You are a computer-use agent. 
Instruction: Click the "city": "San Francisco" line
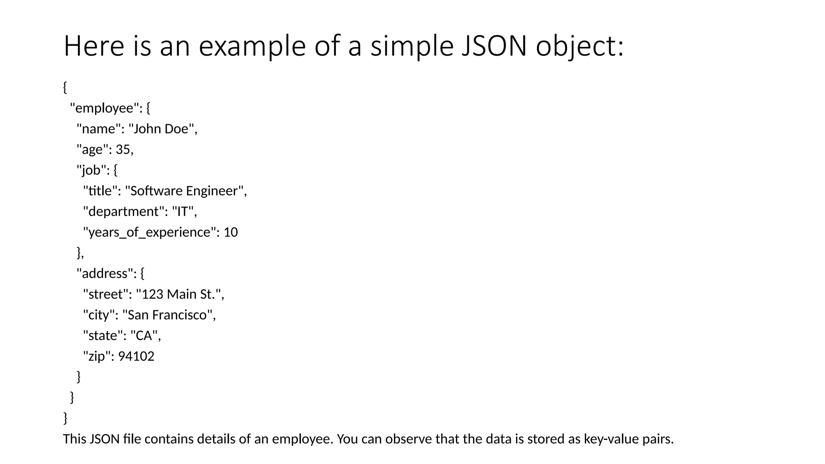149,315
